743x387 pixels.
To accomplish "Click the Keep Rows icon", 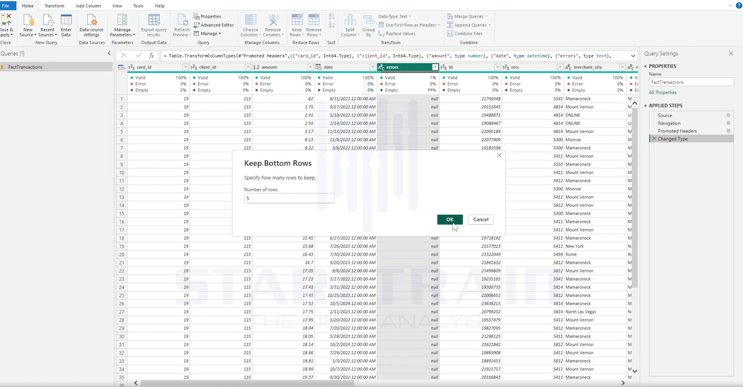I will click(x=297, y=20).
